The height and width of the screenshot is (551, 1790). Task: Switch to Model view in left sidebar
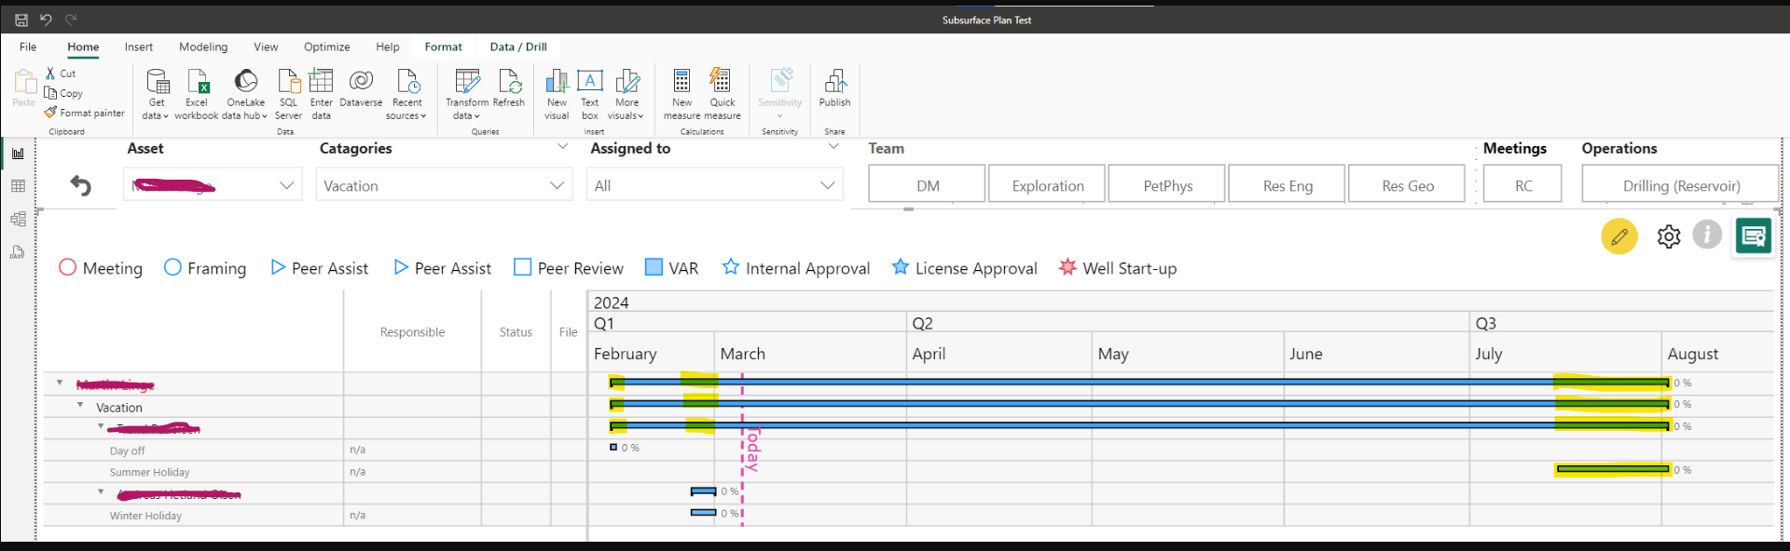18,220
